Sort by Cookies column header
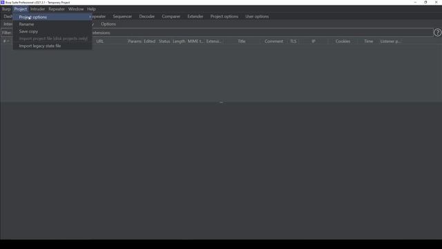 (x=343, y=41)
